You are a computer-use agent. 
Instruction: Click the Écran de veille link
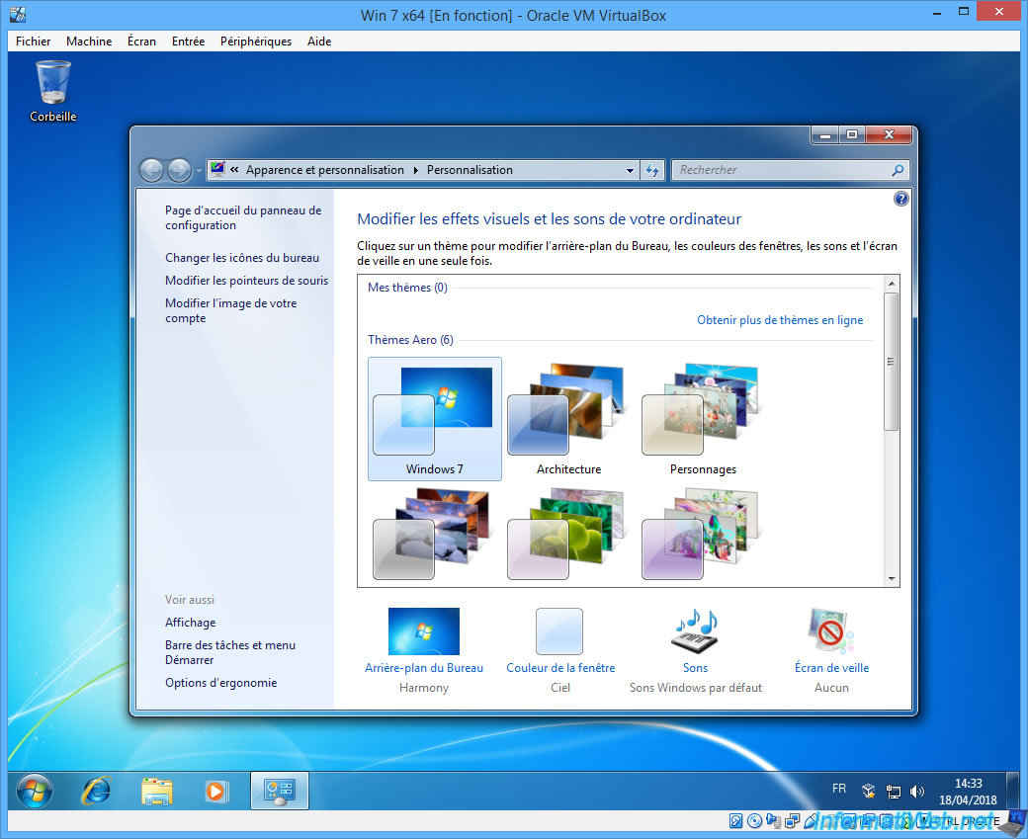pyautogui.click(x=831, y=668)
